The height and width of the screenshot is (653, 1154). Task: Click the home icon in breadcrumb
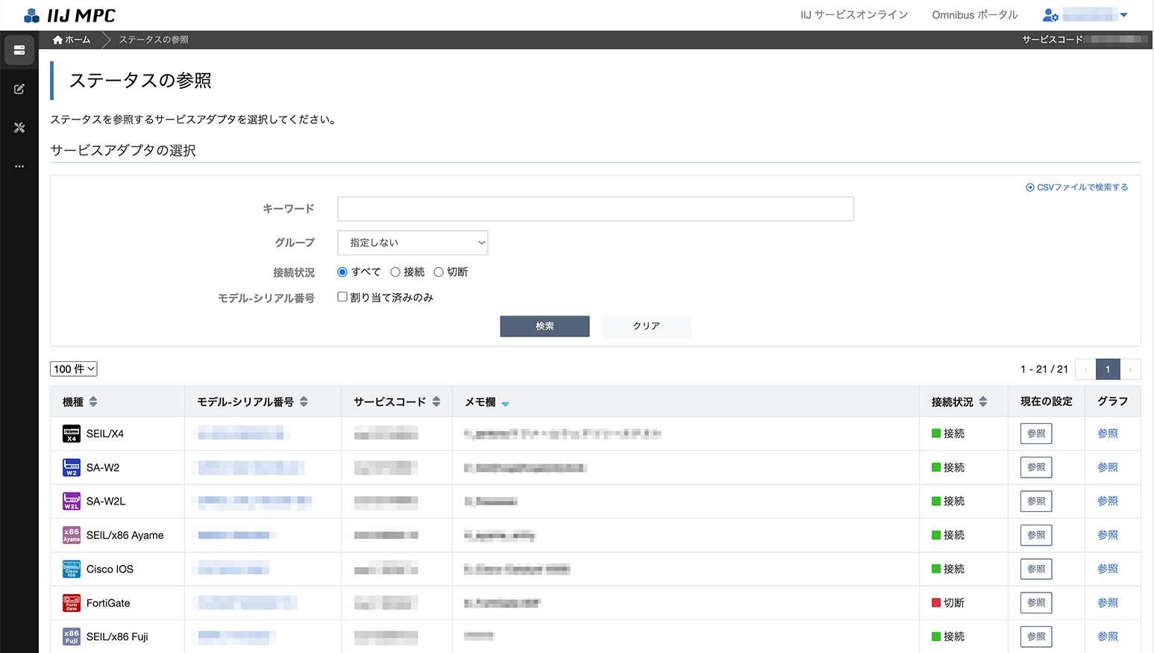point(57,40)
